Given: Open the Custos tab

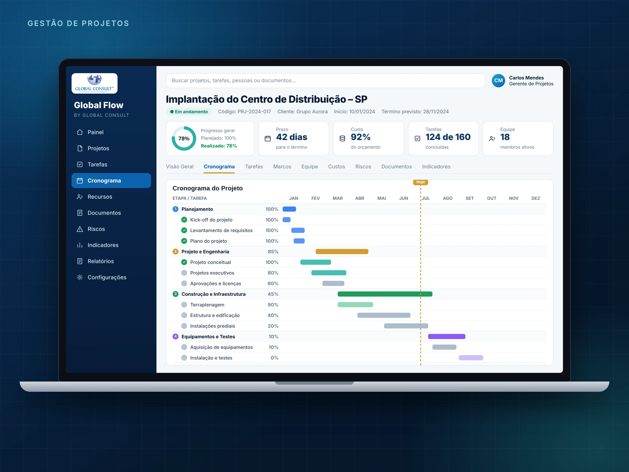Looking at the screenshot, I should pos(337,167).
